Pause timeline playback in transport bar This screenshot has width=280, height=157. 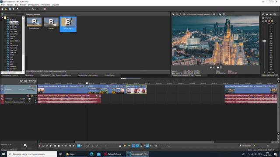click(55, 146)
